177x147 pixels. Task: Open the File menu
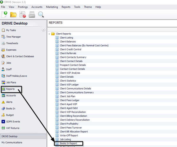pos(3,7)
